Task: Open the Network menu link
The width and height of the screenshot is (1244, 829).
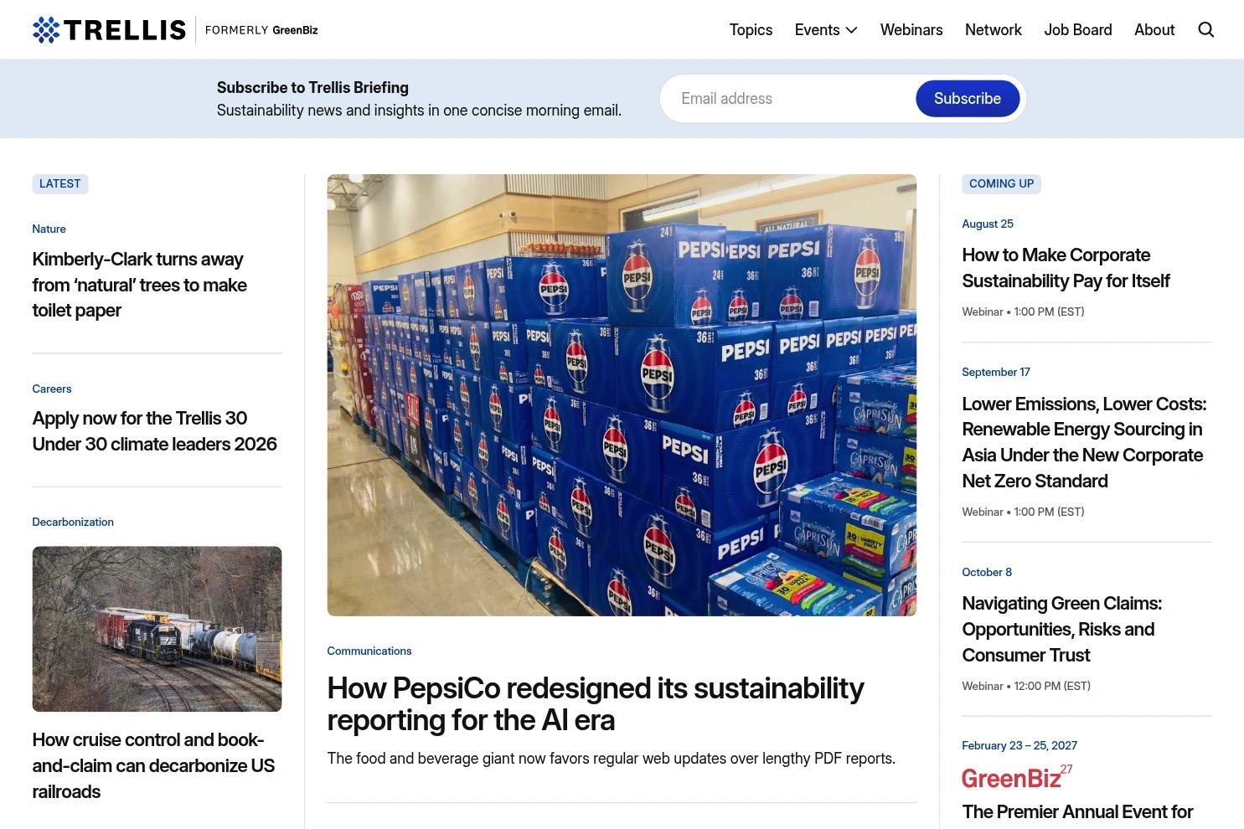Action: (994, 30)
